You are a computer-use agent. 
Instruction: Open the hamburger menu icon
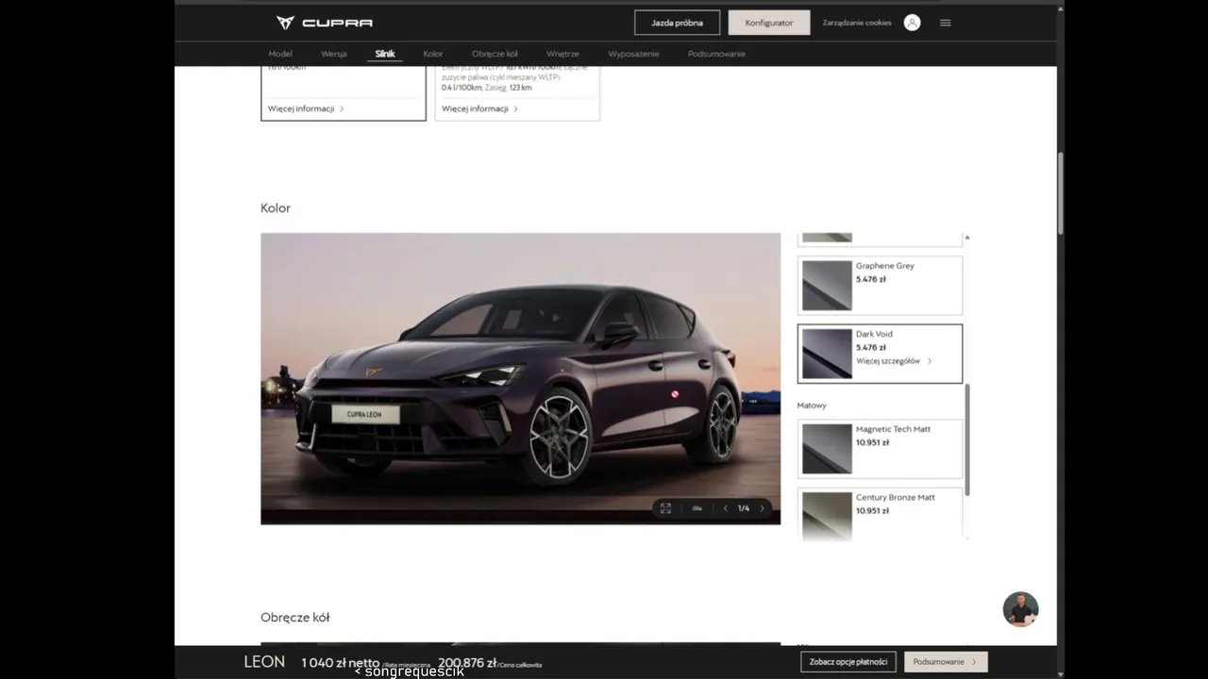946,23
